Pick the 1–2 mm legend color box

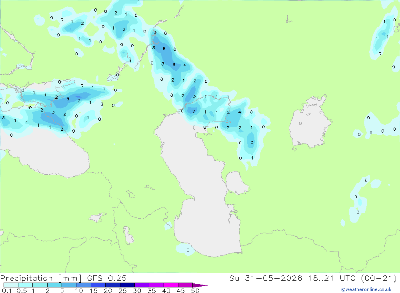click(40, 285)
